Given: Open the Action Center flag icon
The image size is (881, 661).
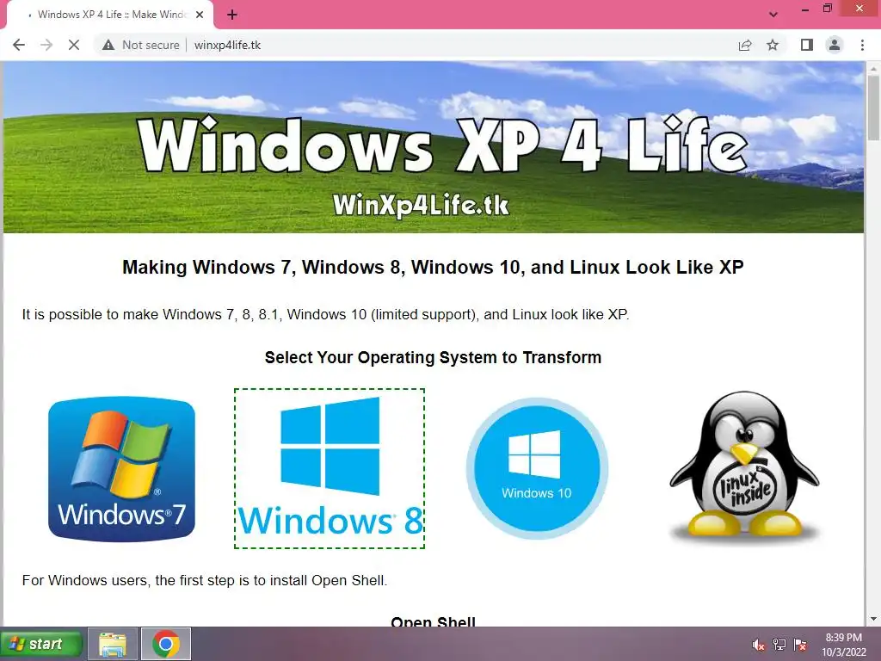Looking at the screenshot, I should [x=800, y=645].
